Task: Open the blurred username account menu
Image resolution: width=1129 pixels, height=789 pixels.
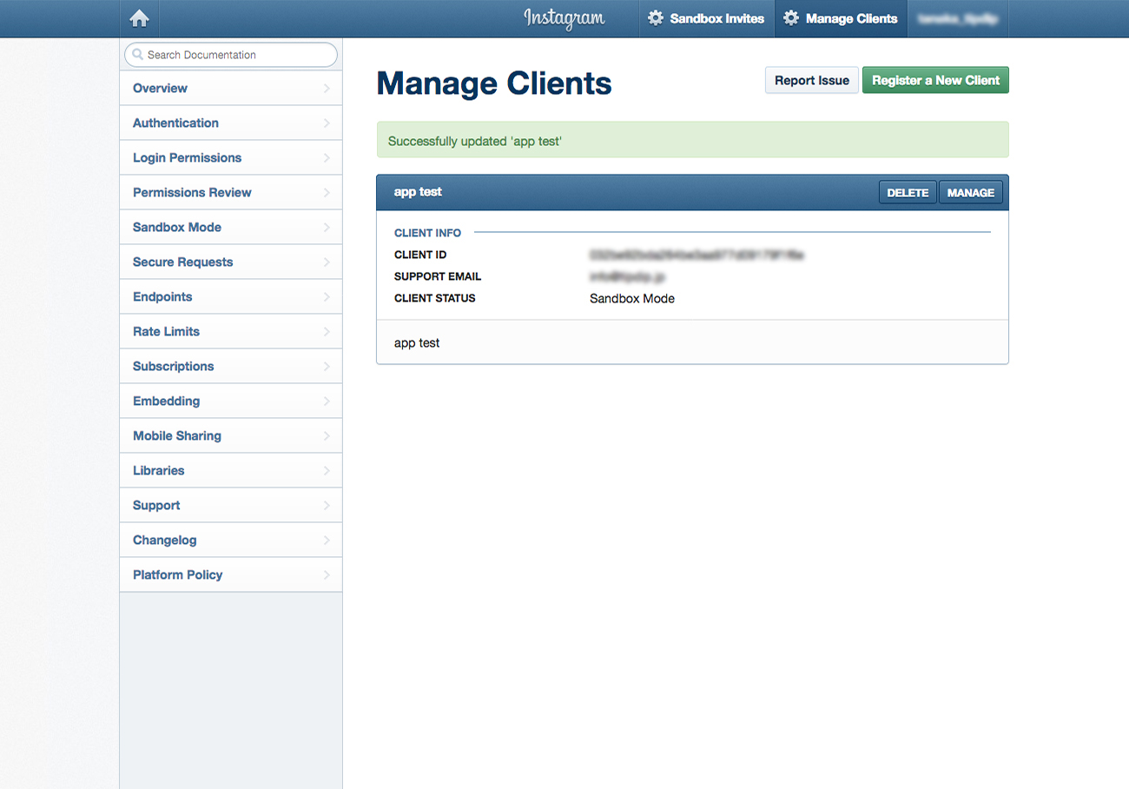Action: [957, 18]
